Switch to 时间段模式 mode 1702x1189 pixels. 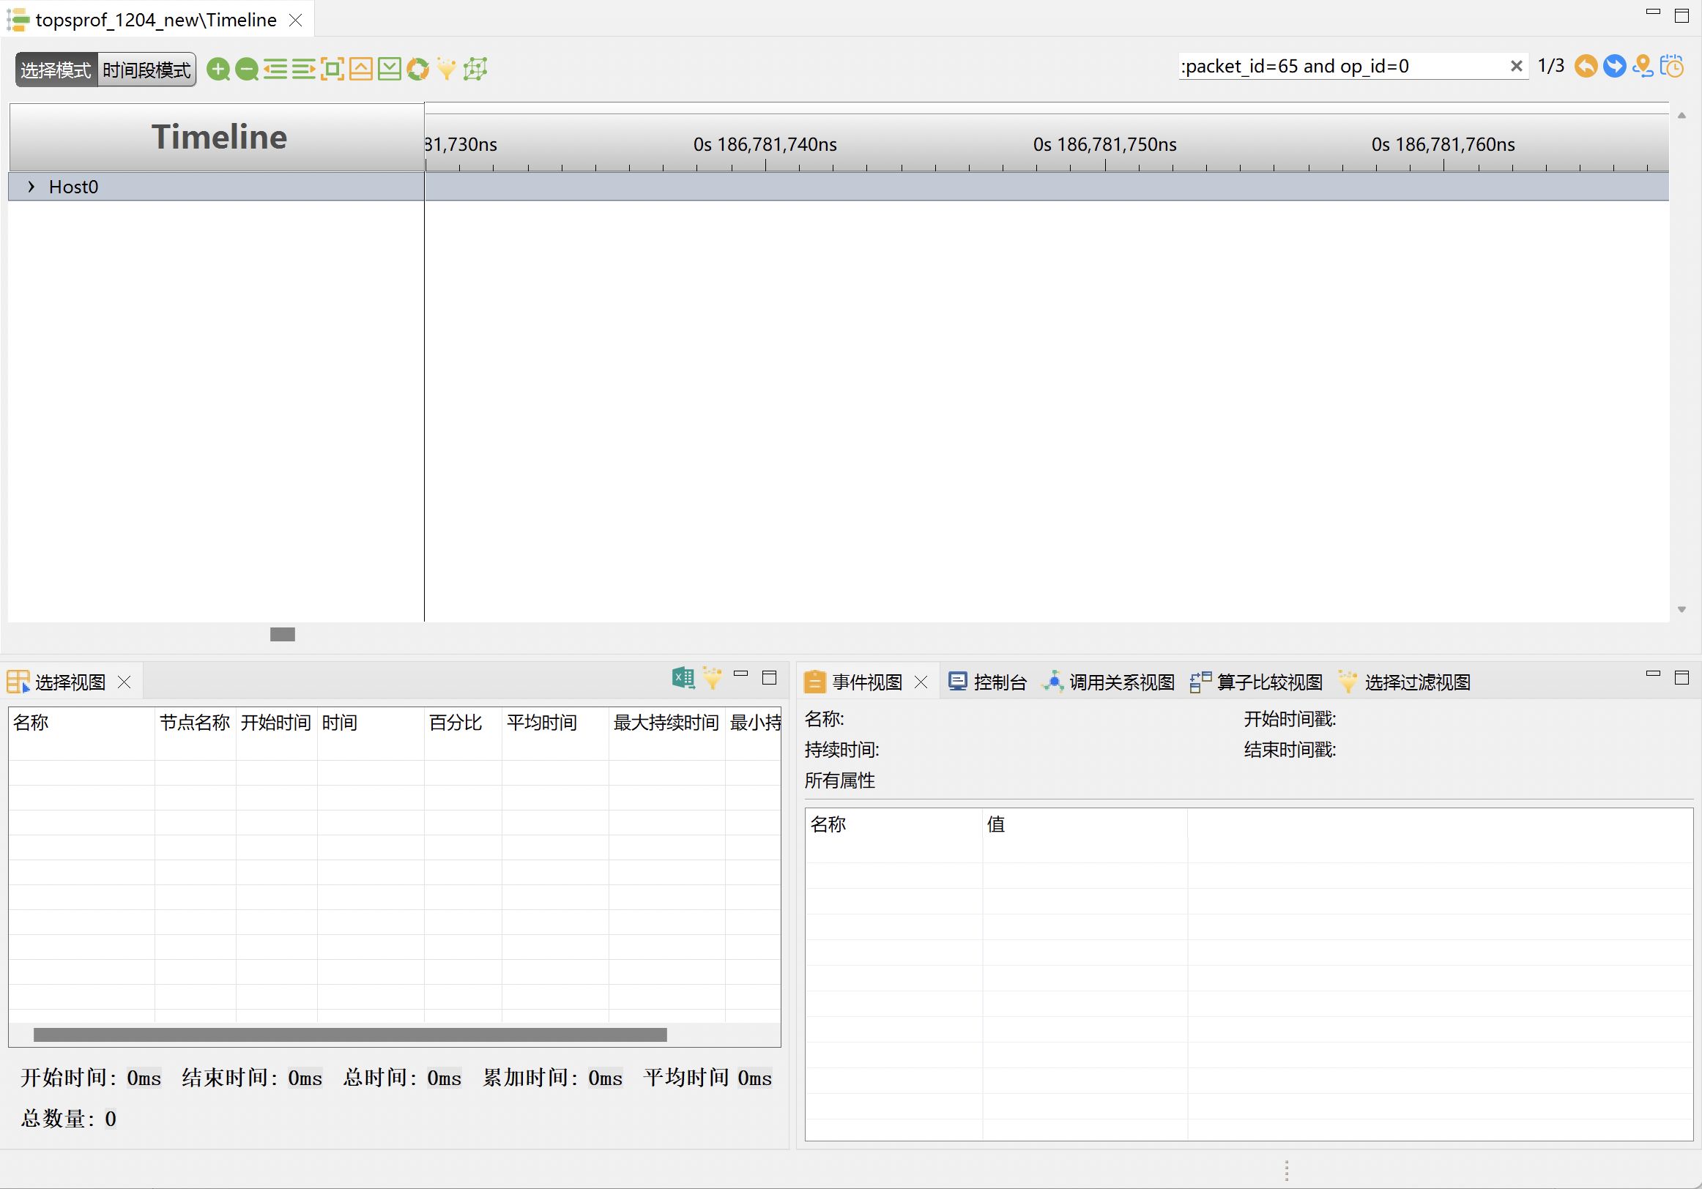click(146, 70)
